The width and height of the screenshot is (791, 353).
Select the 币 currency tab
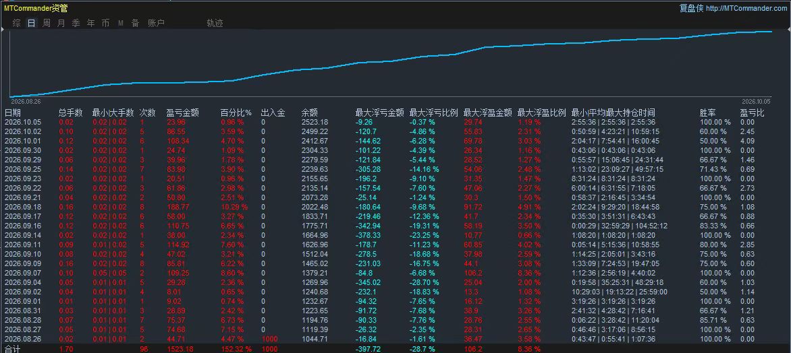tap(105, 23)
